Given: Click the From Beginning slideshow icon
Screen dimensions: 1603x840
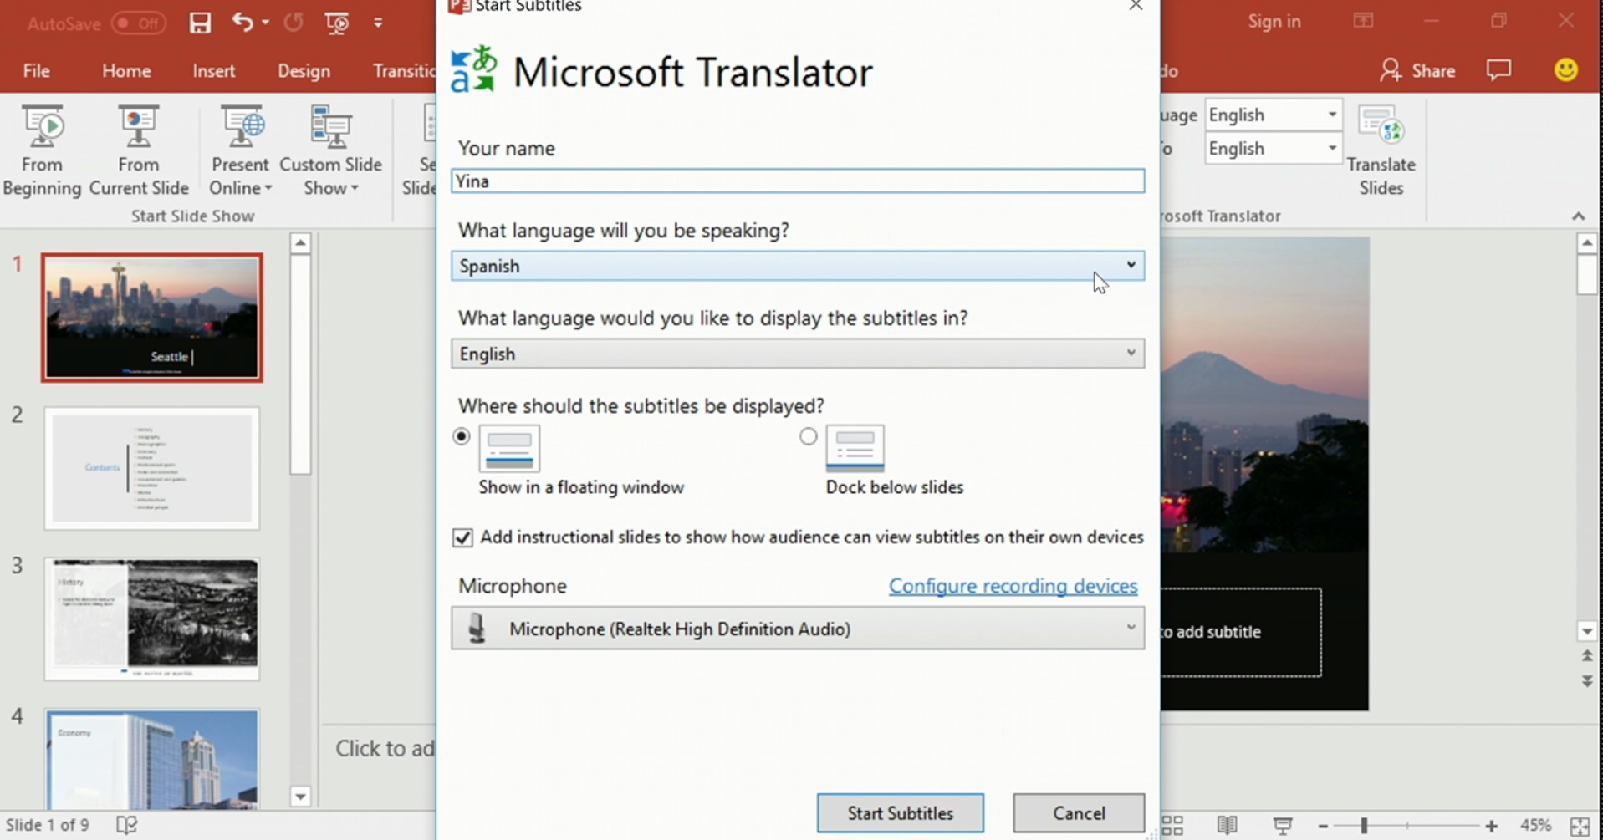Looking at the screenshot, I should (42, 128).
